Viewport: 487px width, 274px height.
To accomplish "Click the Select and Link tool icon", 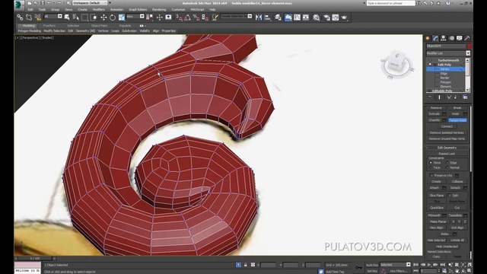I will click(x=20, y=18).
